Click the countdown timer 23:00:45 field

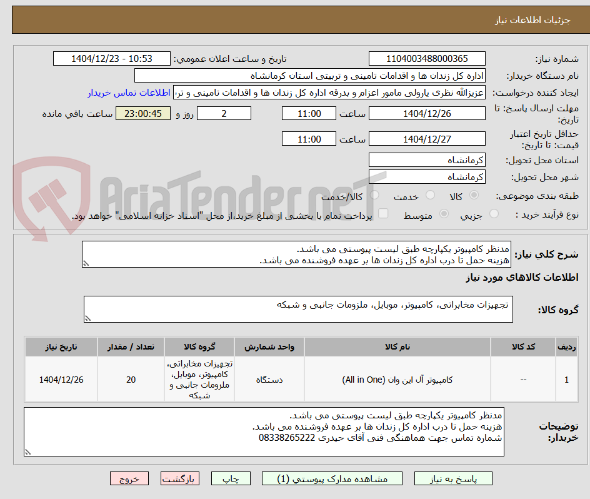pyautogui.click(x=143, y=113)
